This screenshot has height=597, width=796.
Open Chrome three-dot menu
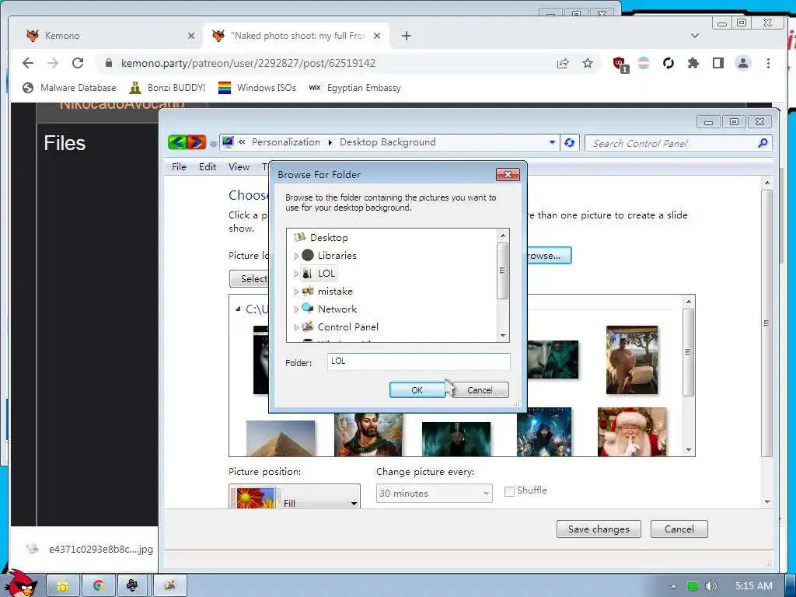coord(768,63)
